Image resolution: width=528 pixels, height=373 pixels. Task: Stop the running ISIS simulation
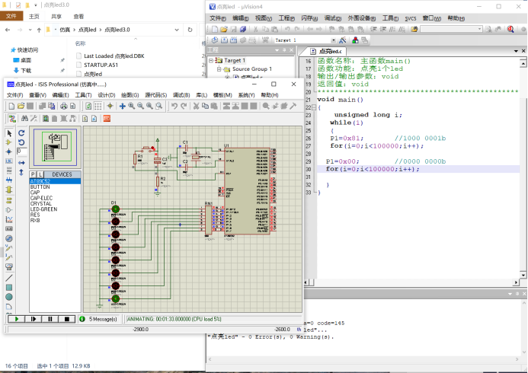point(67,319)
